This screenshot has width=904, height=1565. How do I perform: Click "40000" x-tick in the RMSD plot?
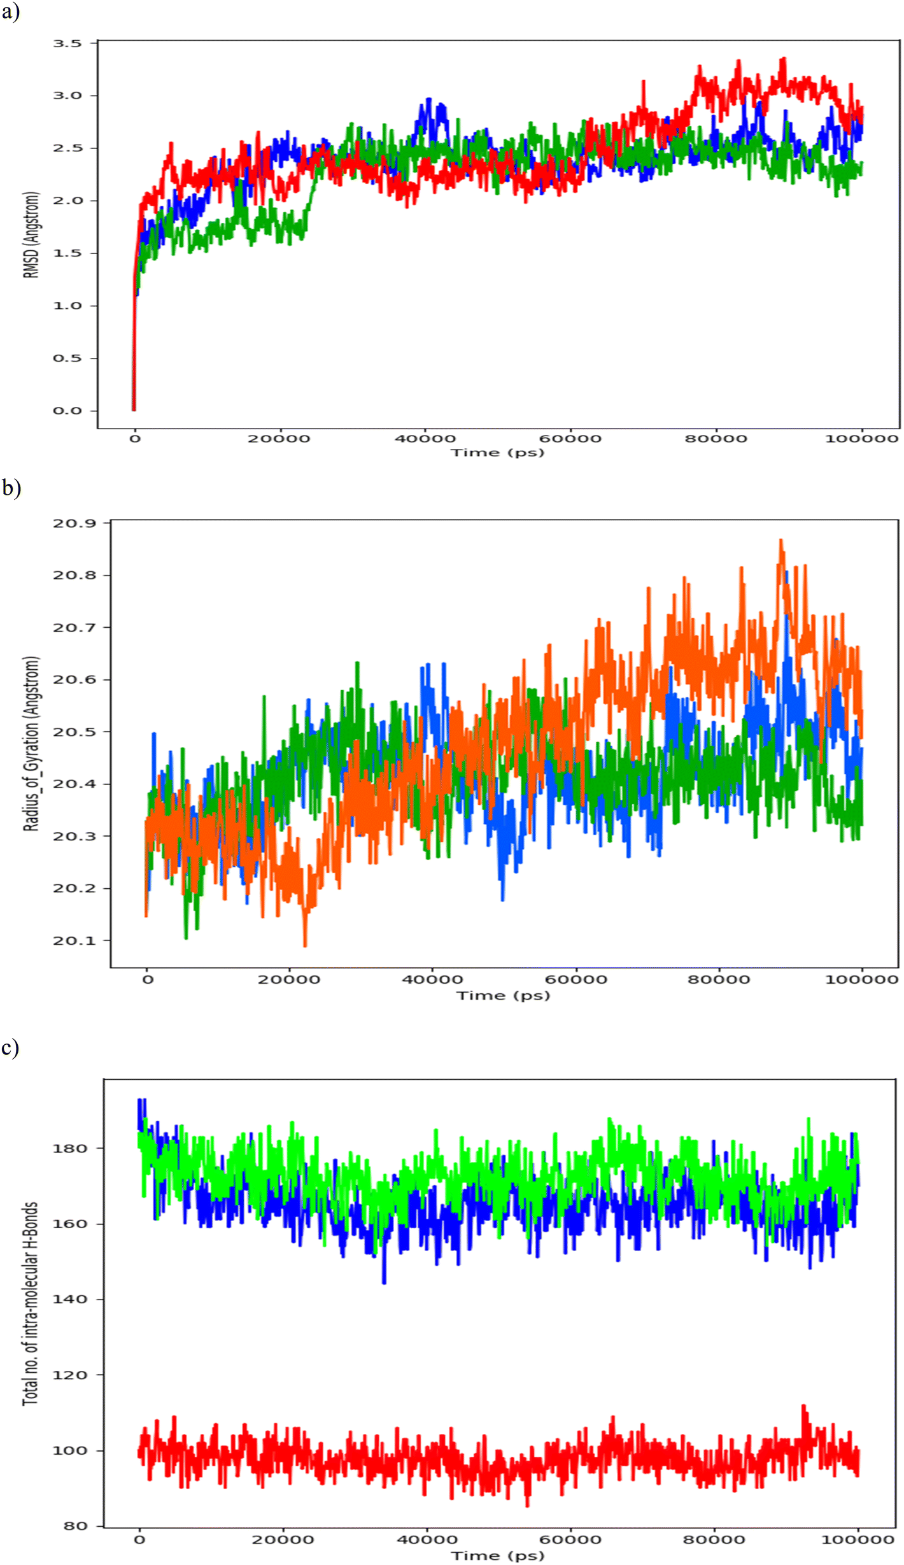[x=425, y=439]
